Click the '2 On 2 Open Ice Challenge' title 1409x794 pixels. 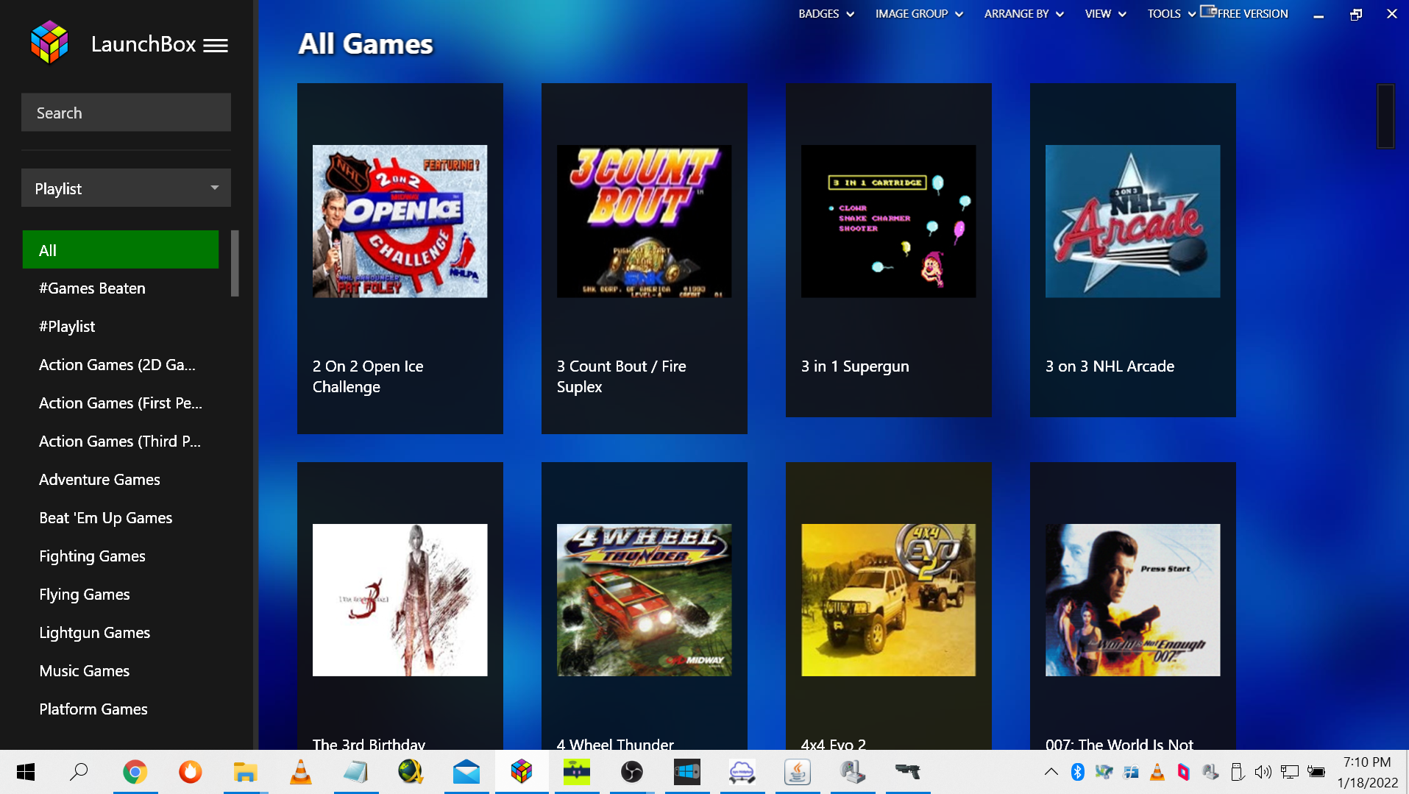pos(368,377)
